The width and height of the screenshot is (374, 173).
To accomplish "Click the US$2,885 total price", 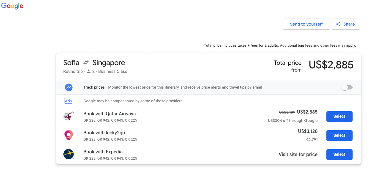I will coord(331,65).
